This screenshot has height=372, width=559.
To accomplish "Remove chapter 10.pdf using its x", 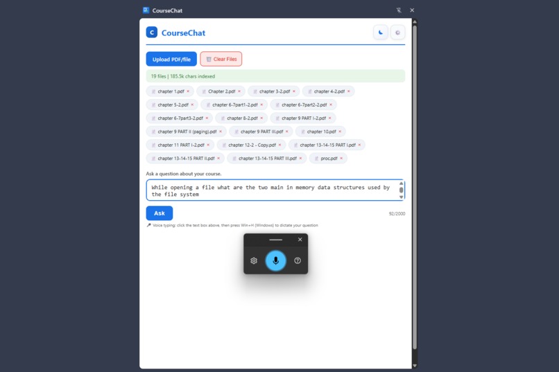I will (x=340, y=132).
